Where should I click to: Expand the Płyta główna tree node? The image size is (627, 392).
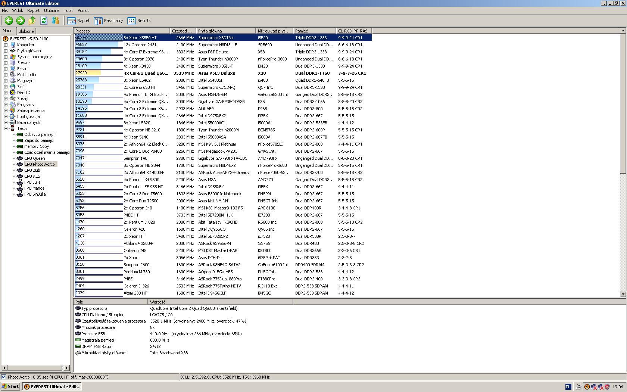tap(6, 51)
